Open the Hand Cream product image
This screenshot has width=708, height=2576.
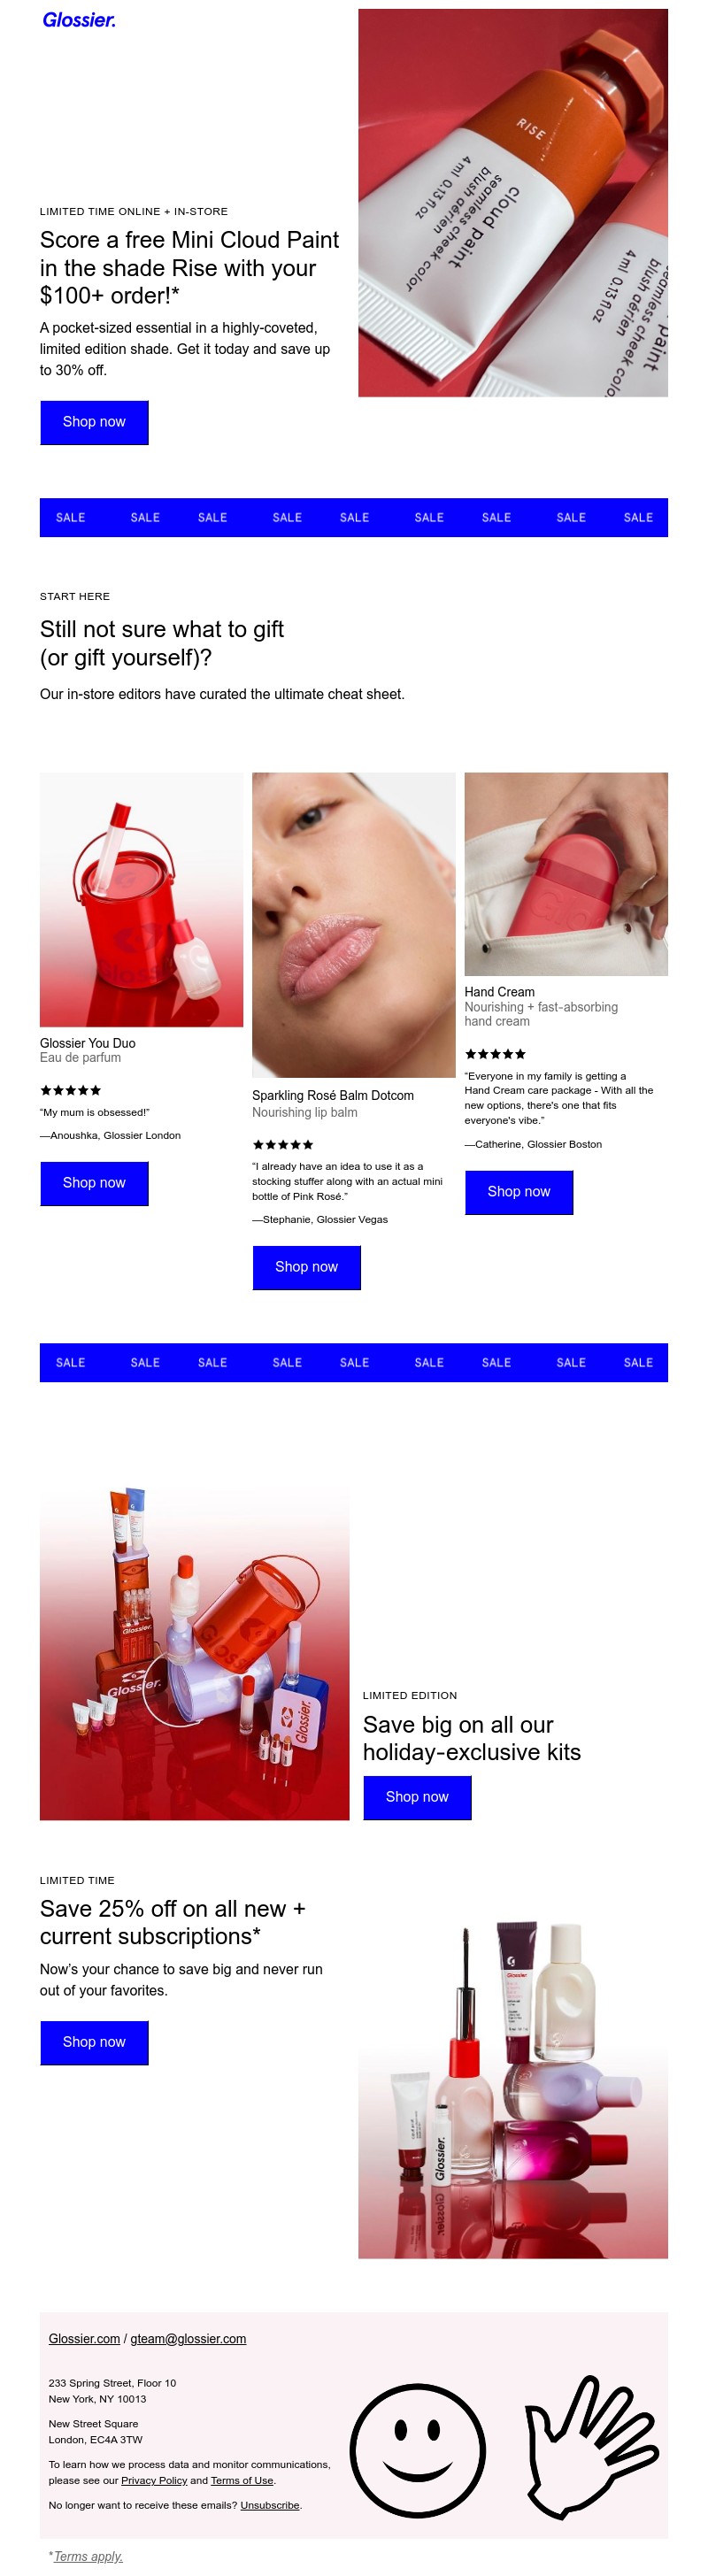(x=566, y=874)
